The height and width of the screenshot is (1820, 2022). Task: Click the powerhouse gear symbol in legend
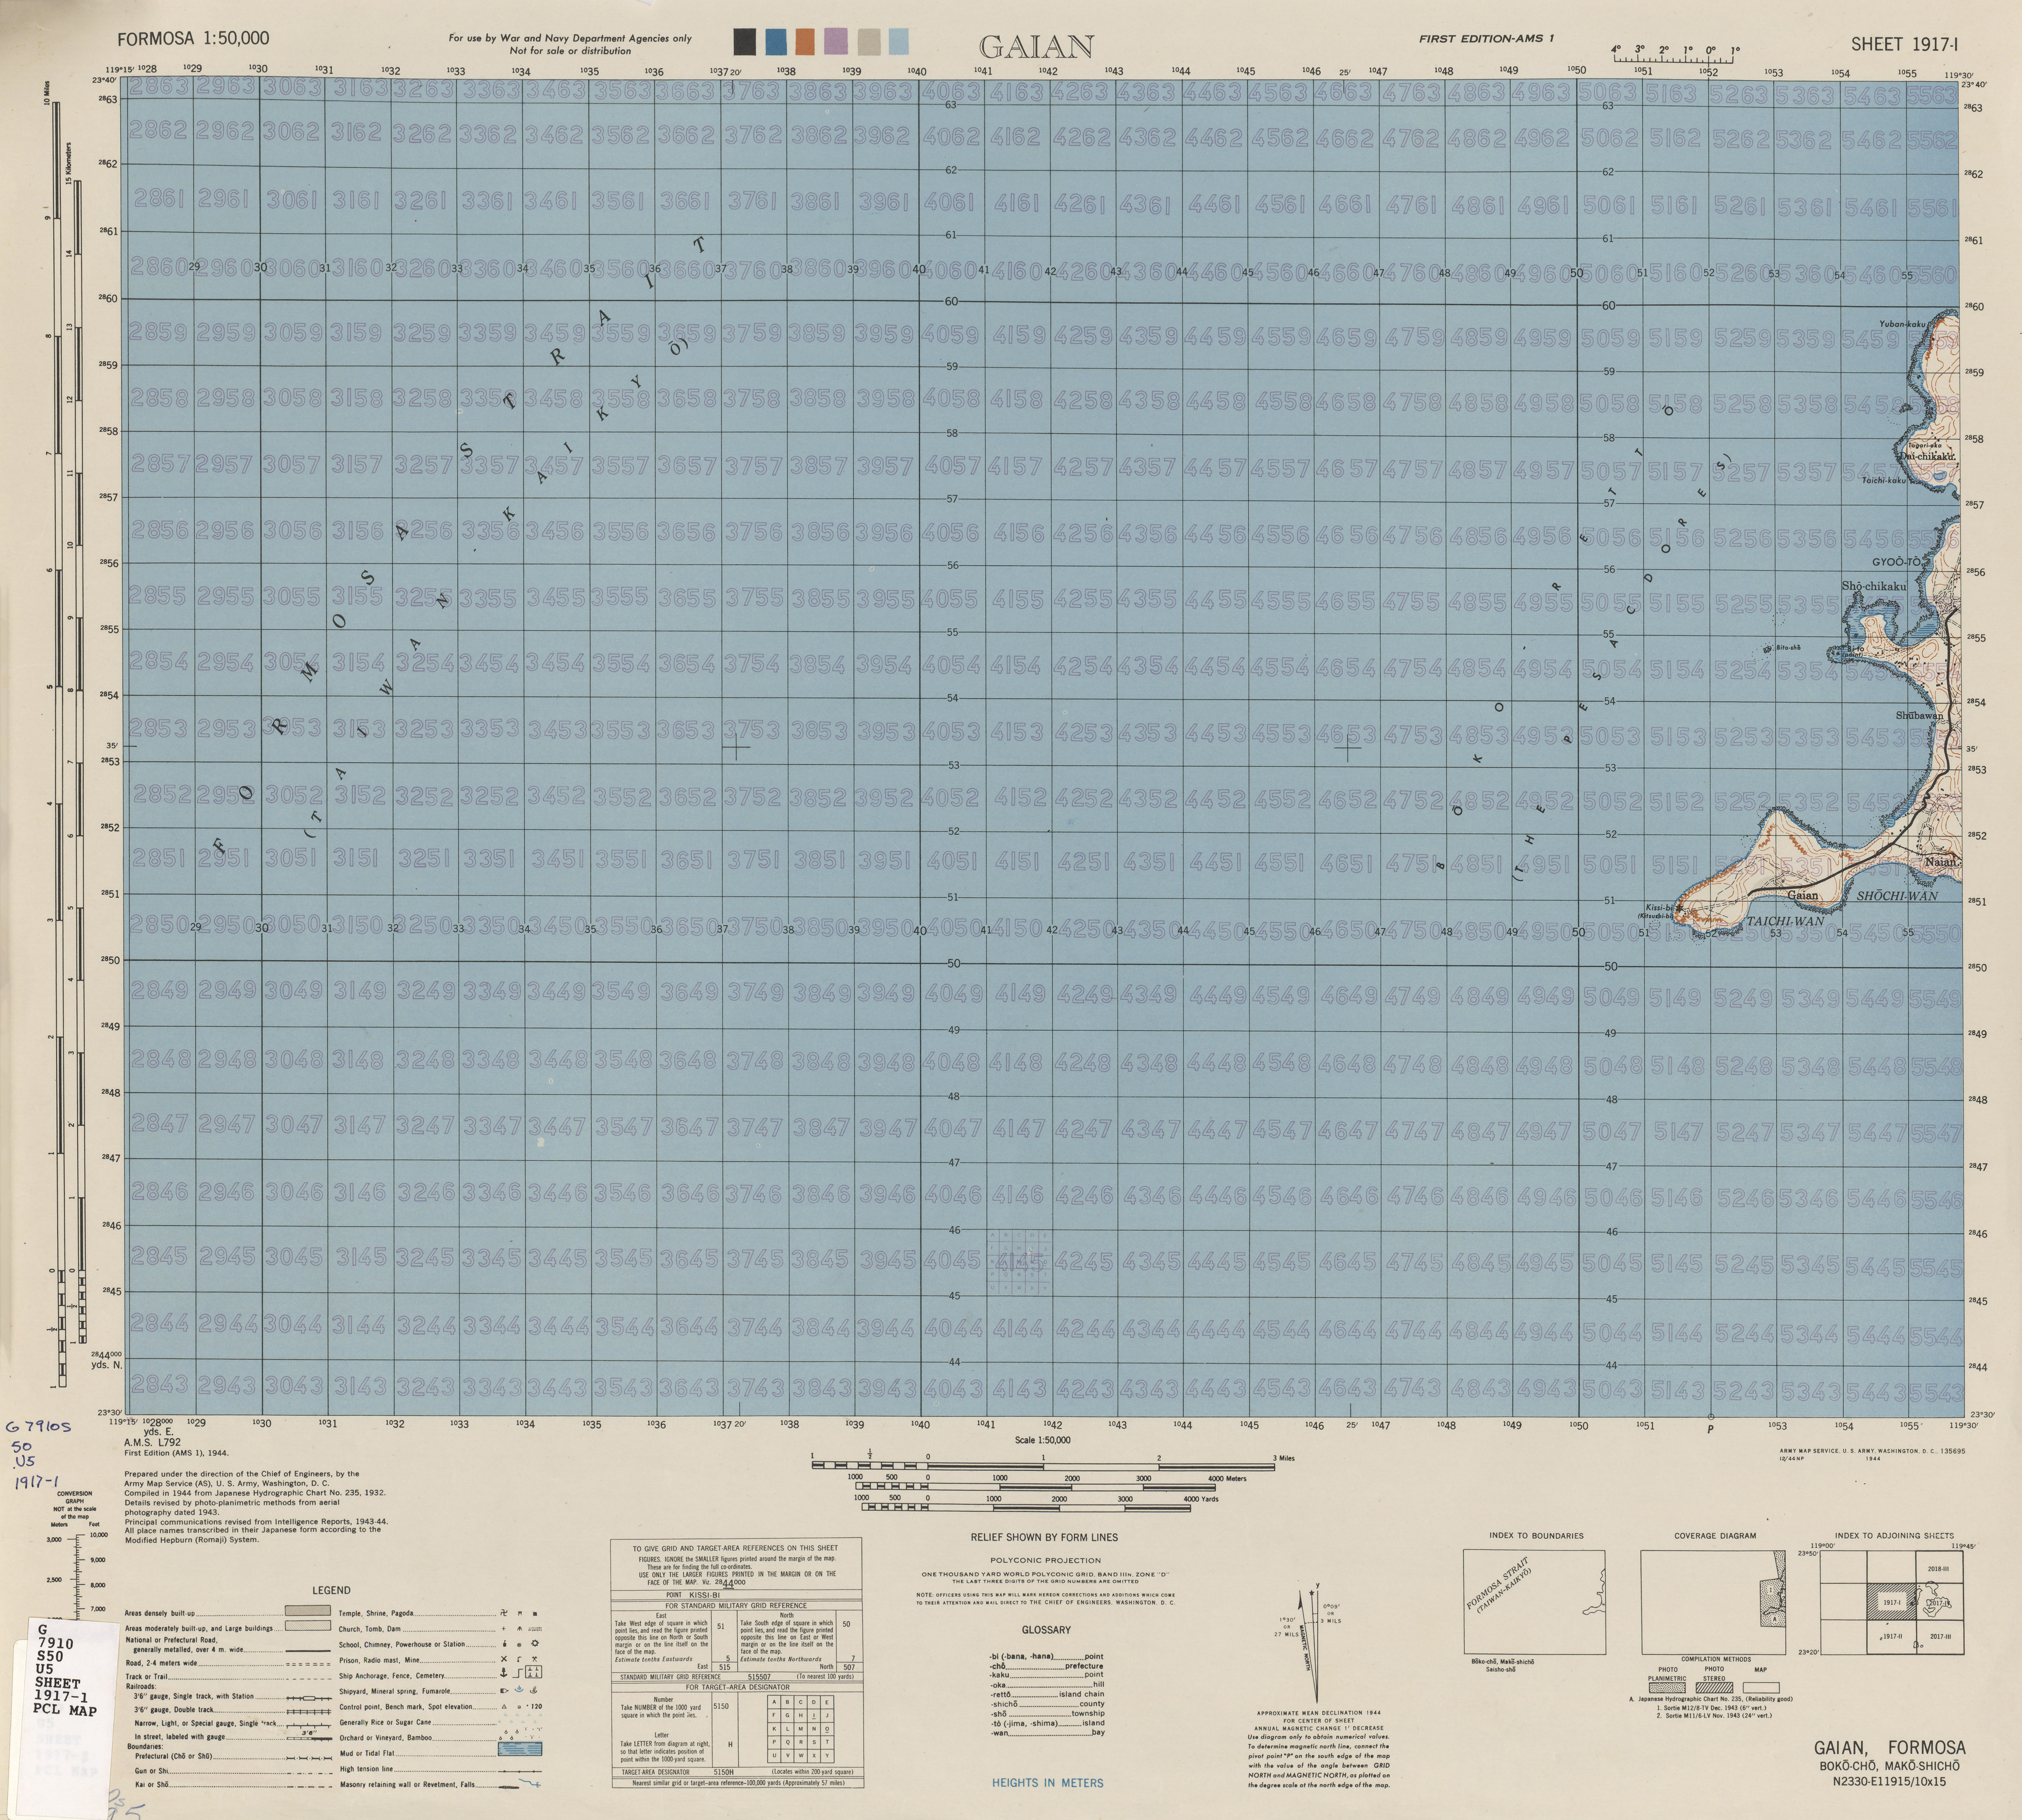click(x=535, y=1643)
